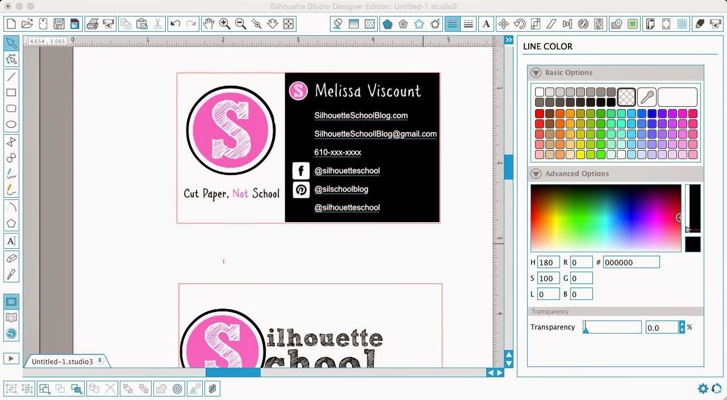Click the luminance vertical slider bar
The width and height of the screenshot is (727, 400).
[x=693, y=208]
